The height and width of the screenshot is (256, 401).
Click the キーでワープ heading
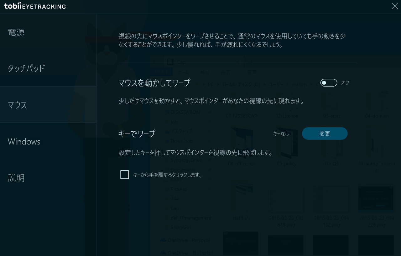coord(137,134)
